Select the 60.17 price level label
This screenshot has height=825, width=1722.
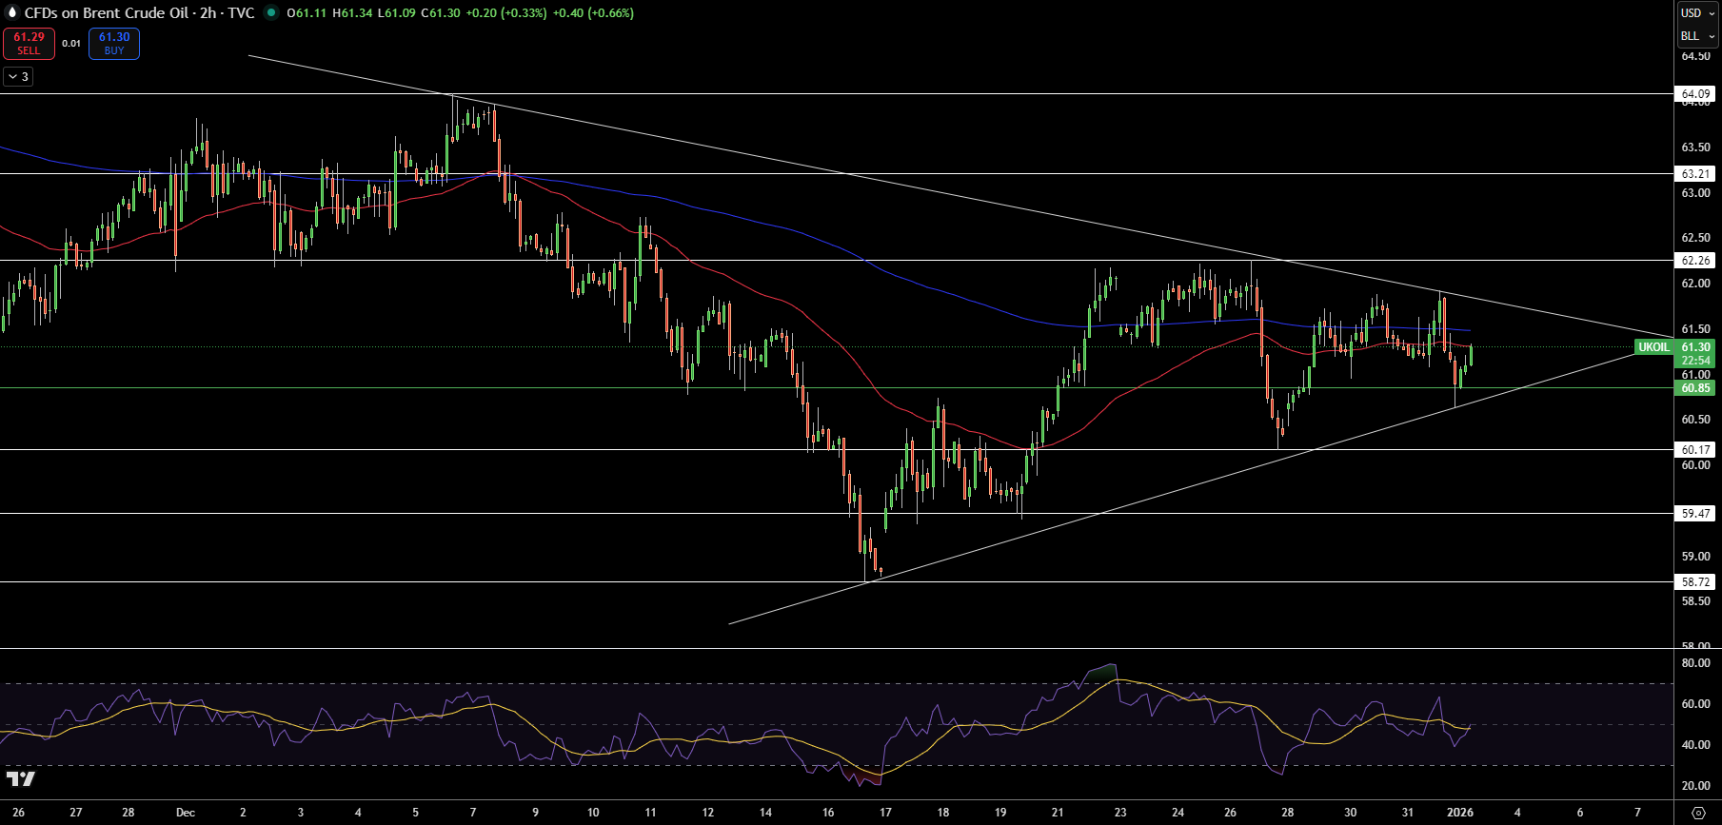(x=1695, y=450)
